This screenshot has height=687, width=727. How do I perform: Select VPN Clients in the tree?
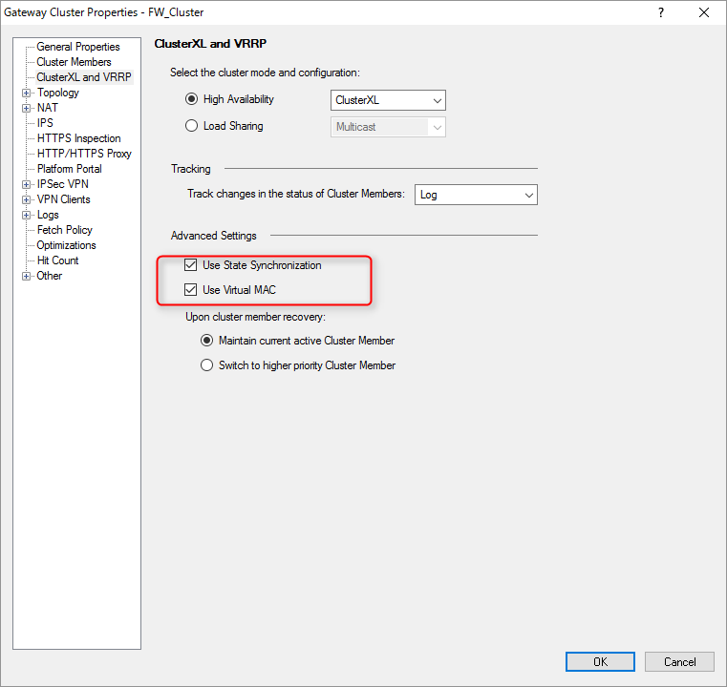click(63, 199)
